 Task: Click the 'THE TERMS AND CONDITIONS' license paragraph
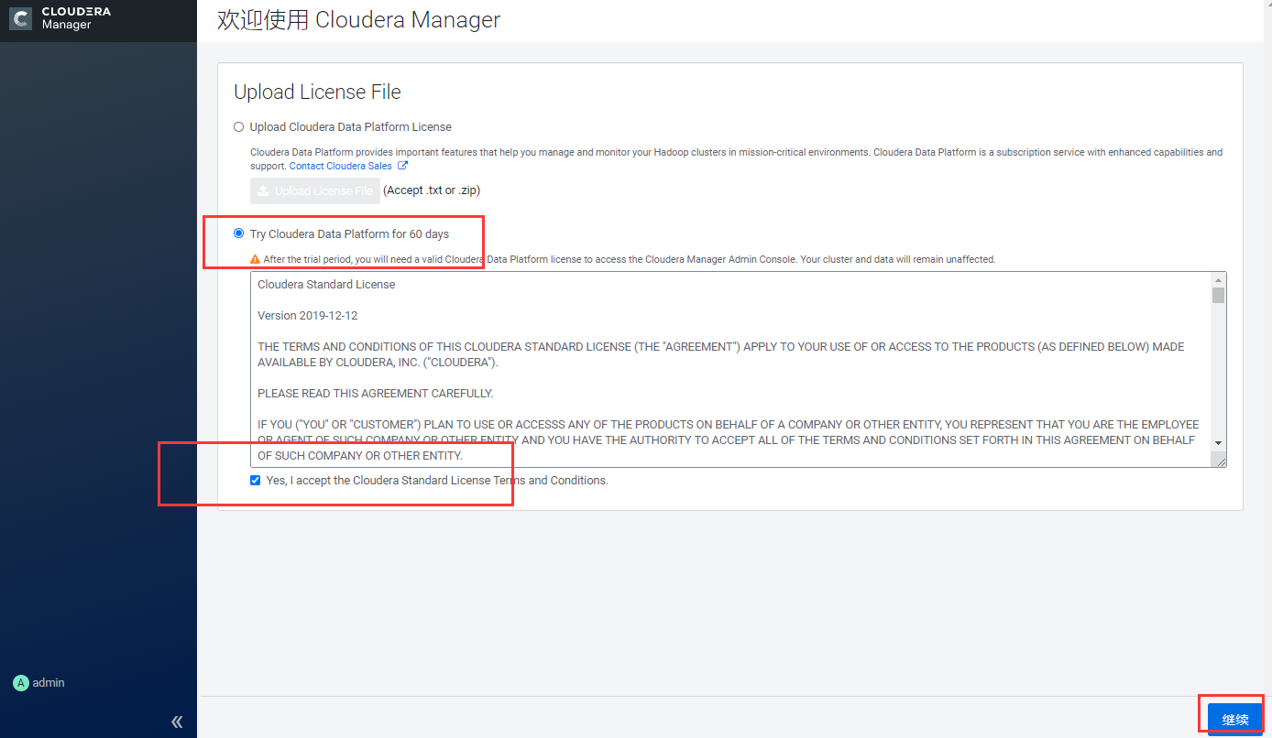click(x=721, y=354)
